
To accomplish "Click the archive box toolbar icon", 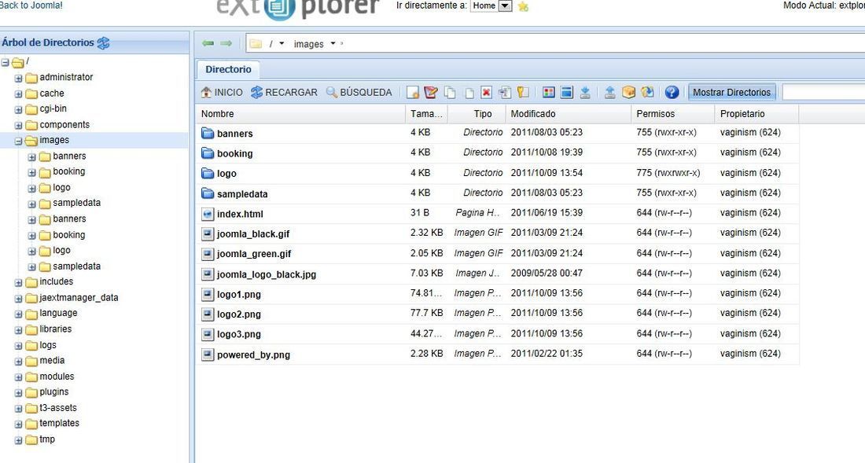I will [x=628, y=92].
